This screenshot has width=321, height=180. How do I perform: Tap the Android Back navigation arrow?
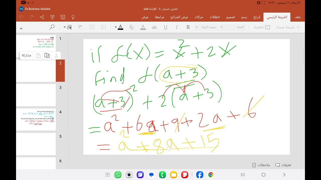pos(284,175)
